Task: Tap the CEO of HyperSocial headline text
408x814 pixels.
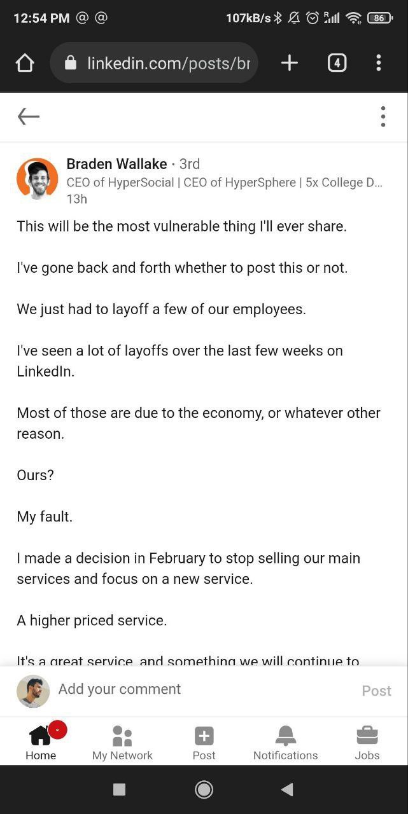Action: (224, 183)
